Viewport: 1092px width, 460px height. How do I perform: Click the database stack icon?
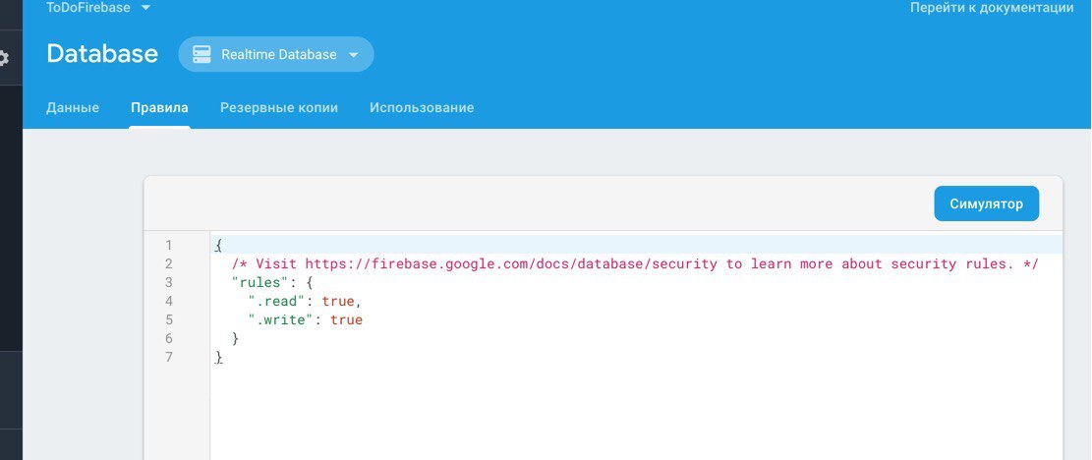[201, 54]
